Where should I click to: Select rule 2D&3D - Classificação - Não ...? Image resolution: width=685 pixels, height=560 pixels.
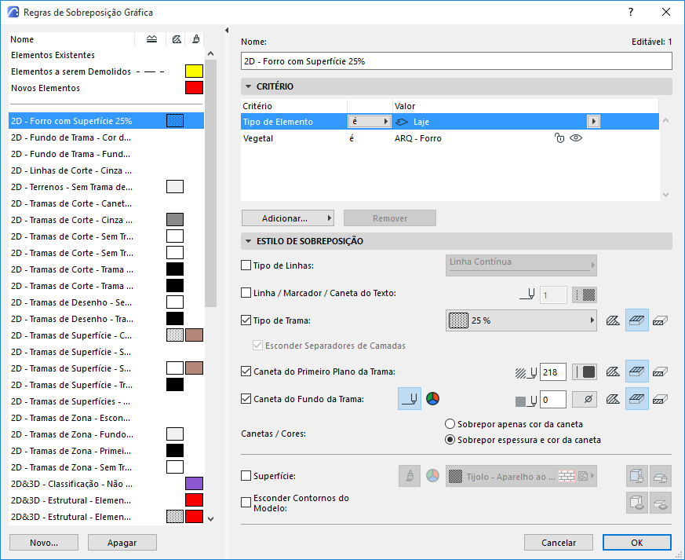click(x=106, y=484)
